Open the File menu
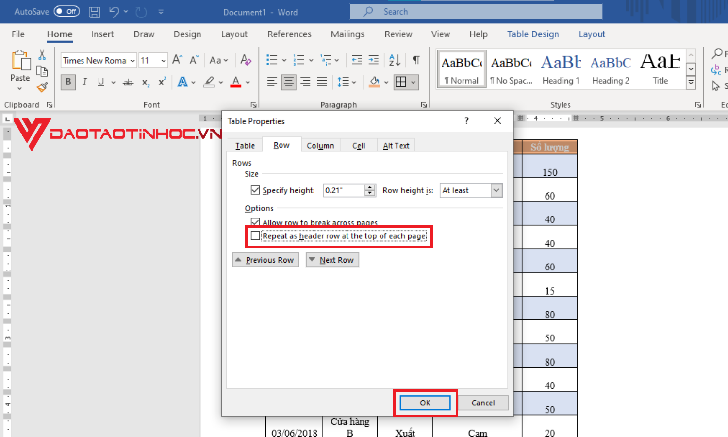The height and width of the screenshot is (437, 728). (18, 34)
